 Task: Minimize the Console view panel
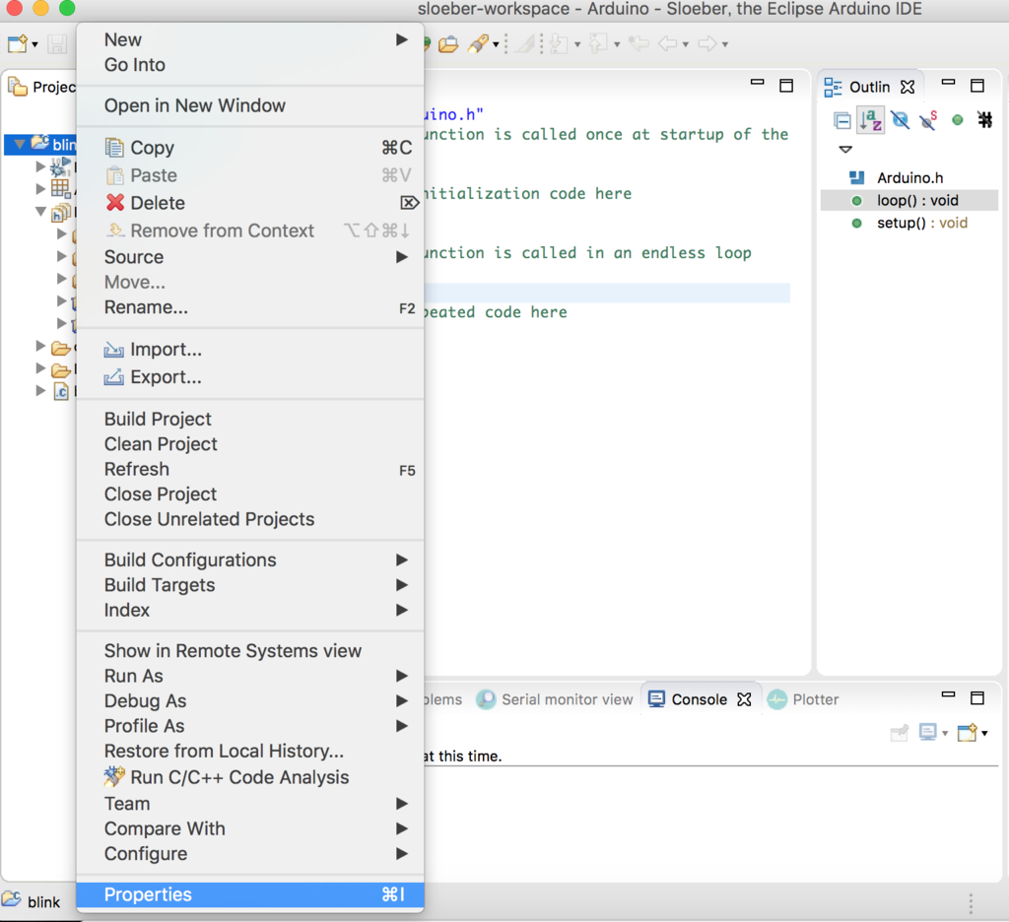coord(949,694)
